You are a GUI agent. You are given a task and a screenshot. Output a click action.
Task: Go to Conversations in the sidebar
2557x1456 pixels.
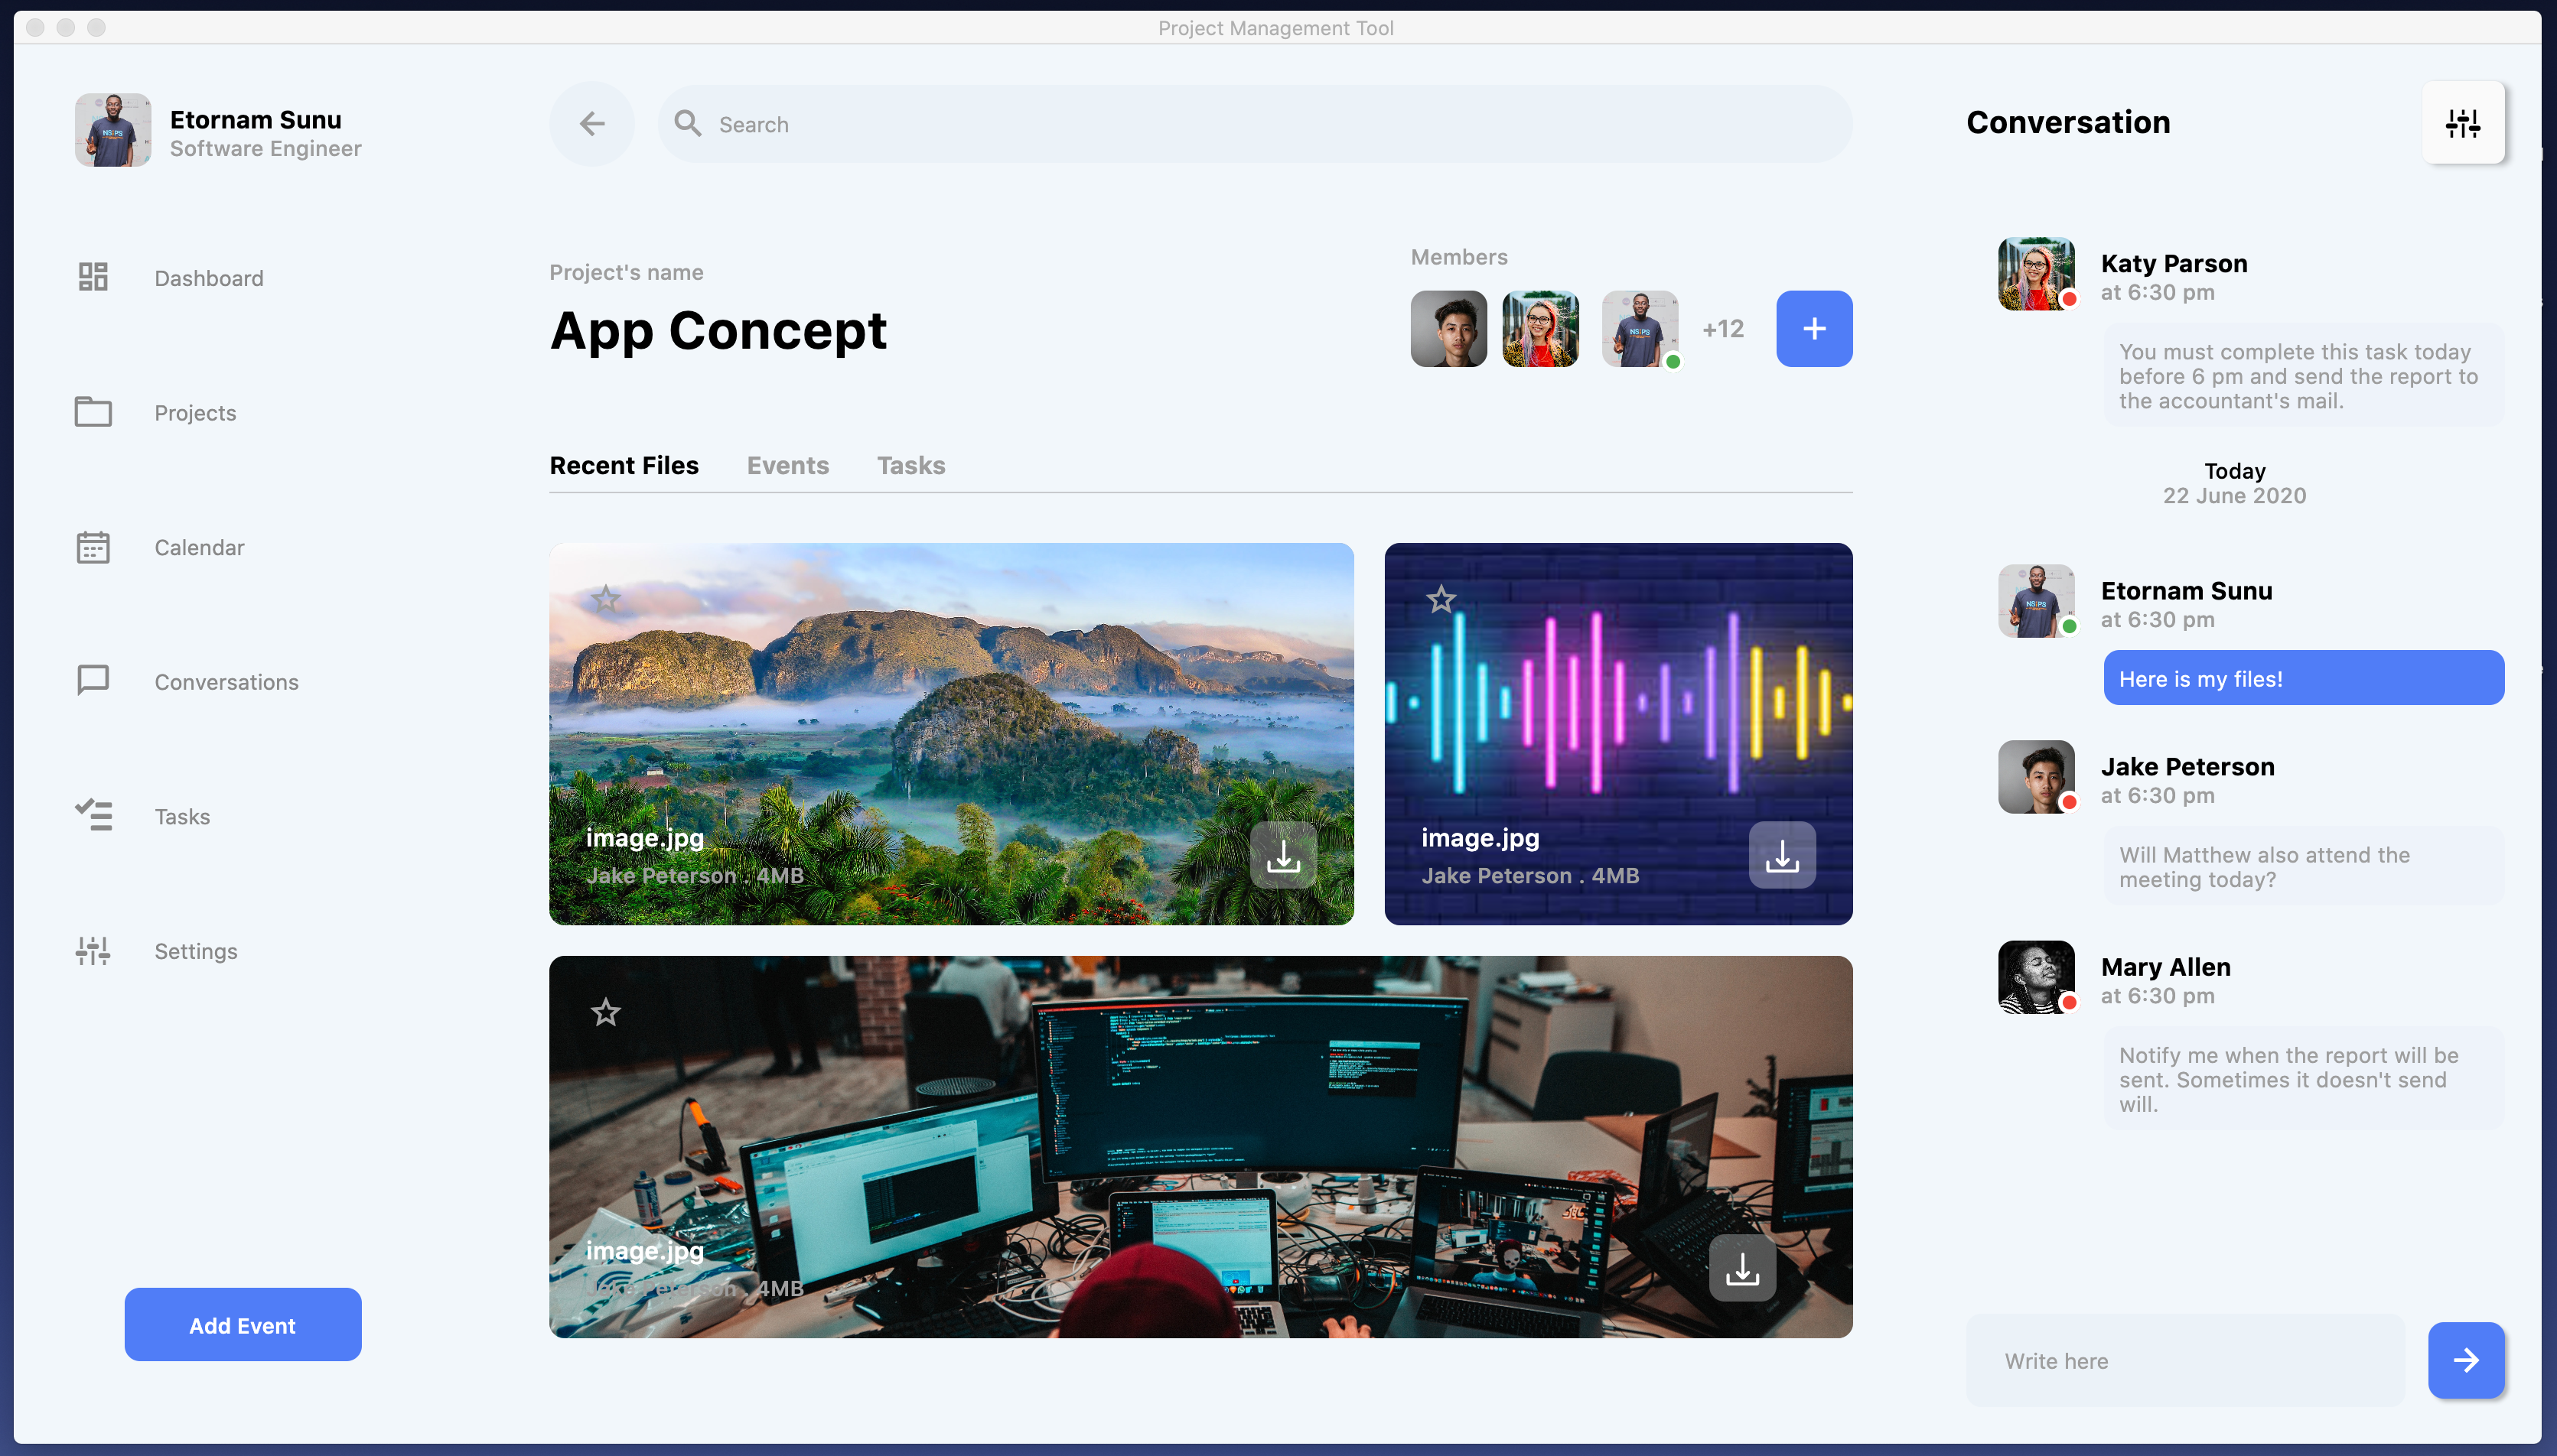coord(226,682)
